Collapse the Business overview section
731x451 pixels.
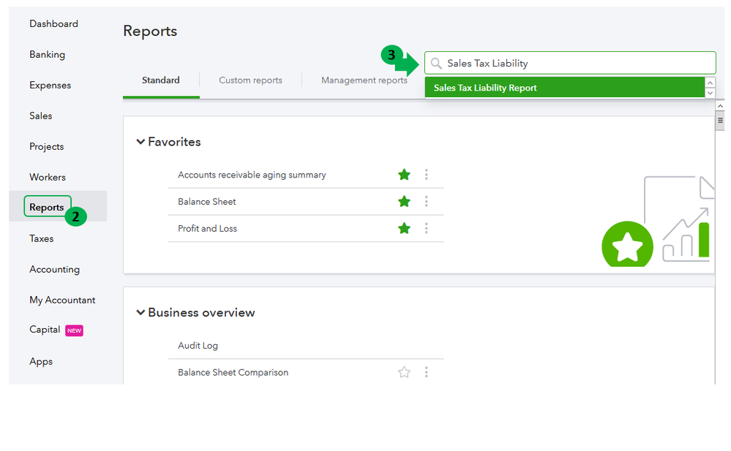[141, 313]
